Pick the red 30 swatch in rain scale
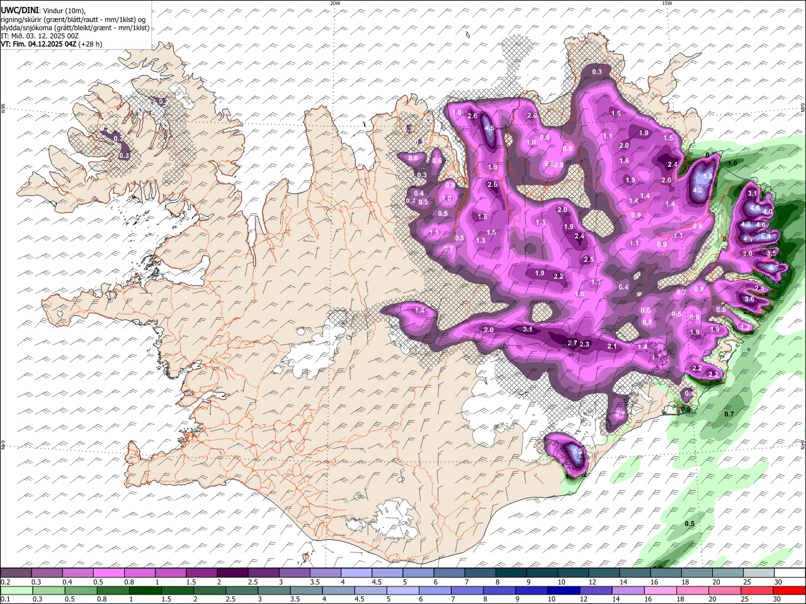Image resolution: width=806 pixels, height=604 pixels. [x=790, y=591]
